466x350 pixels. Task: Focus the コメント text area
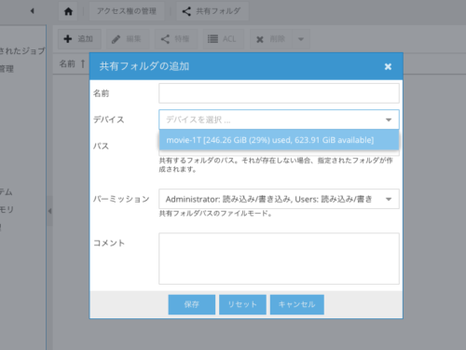(279, 259)
